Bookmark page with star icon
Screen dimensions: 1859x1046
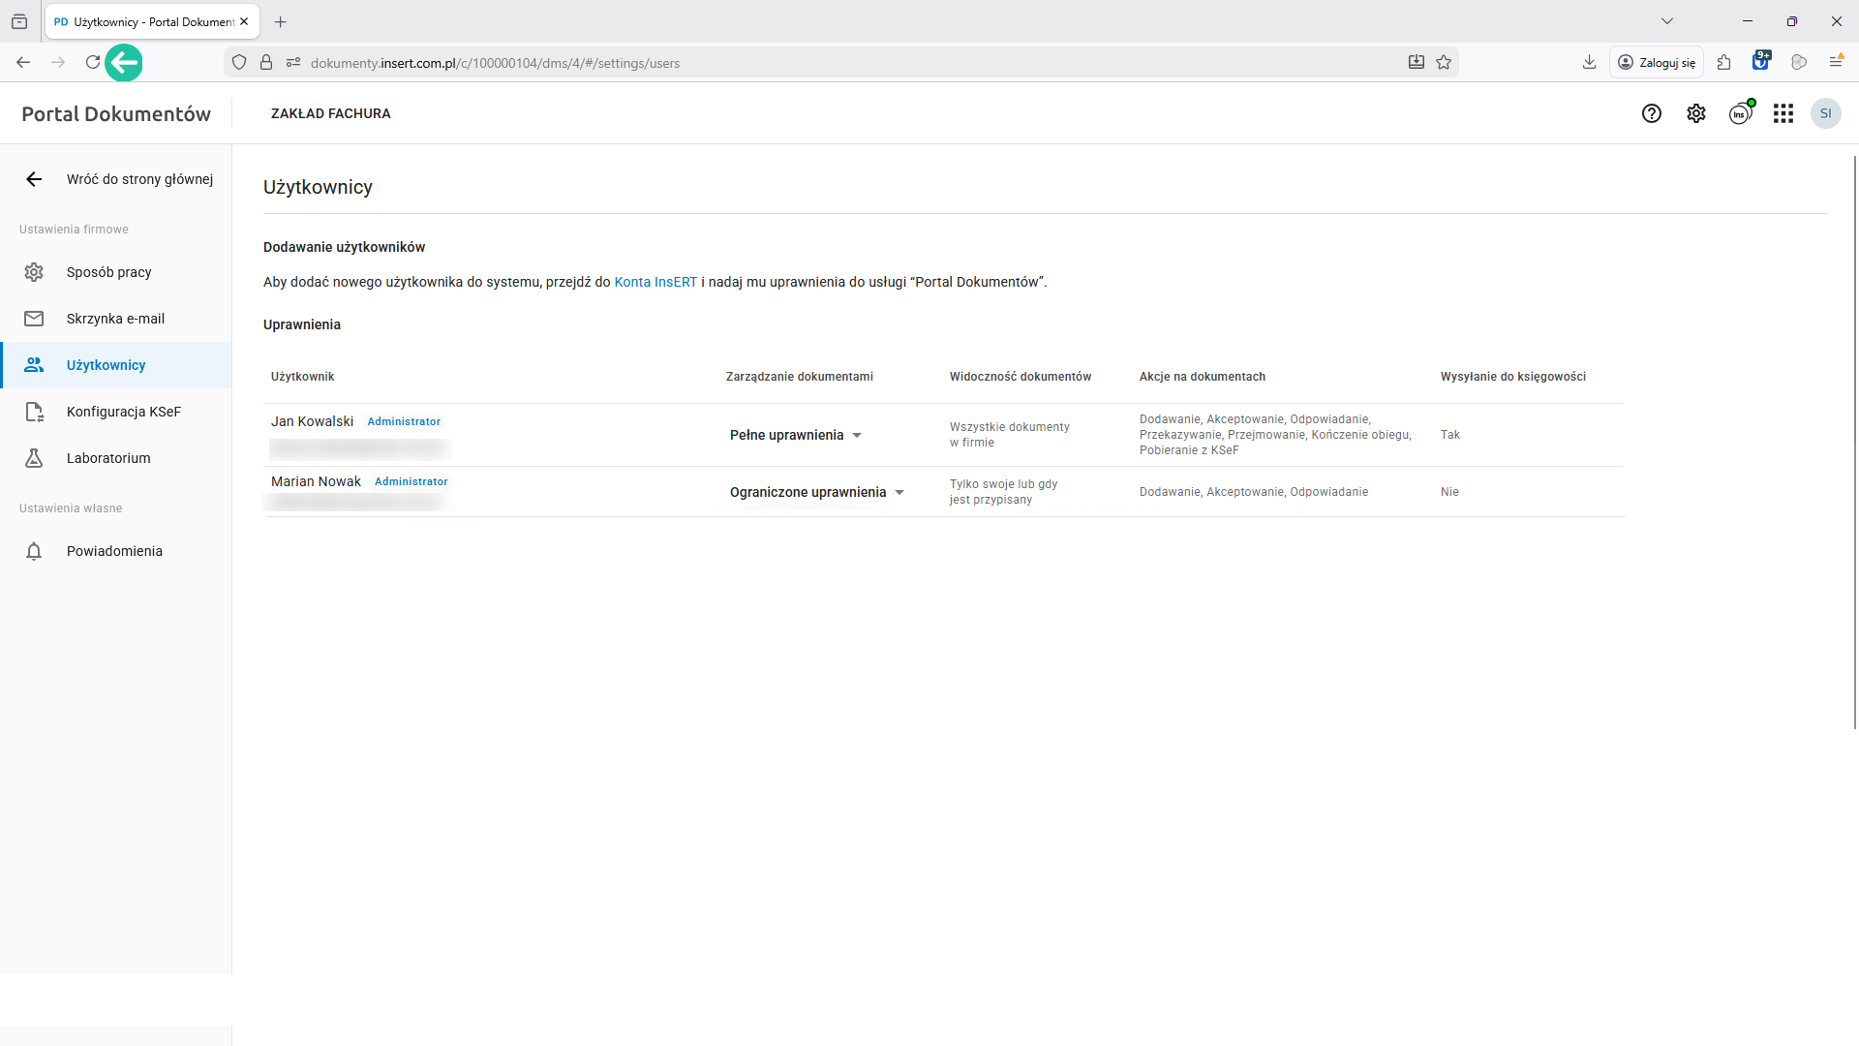coord(1444,63)
